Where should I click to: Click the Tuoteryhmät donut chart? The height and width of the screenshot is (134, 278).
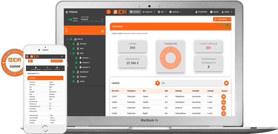tap(170, 58)
